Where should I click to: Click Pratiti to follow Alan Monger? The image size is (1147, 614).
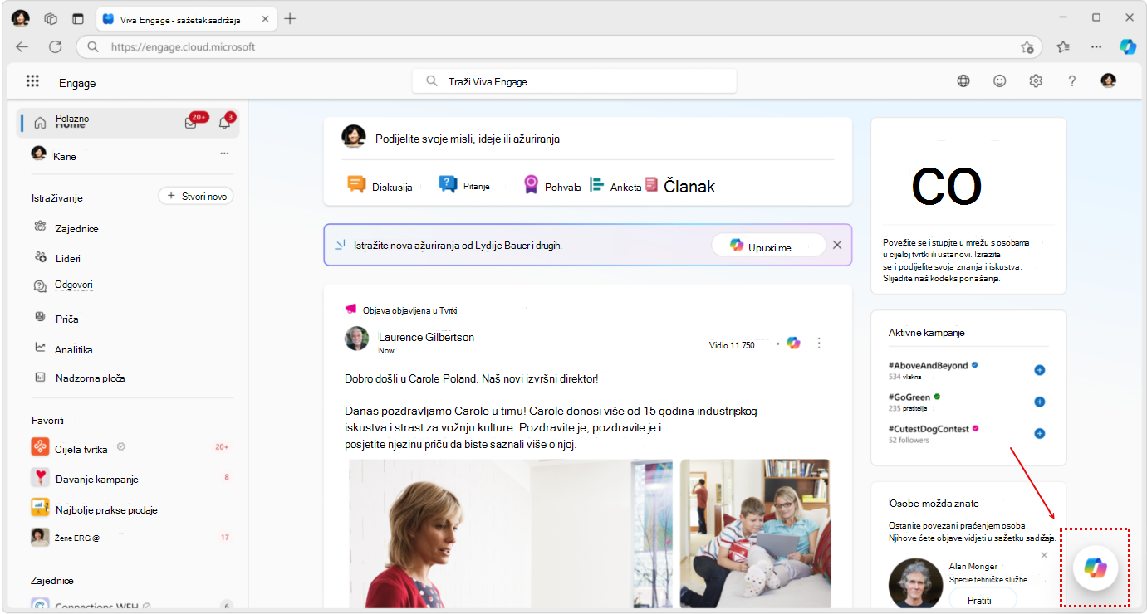pos(982,600)
